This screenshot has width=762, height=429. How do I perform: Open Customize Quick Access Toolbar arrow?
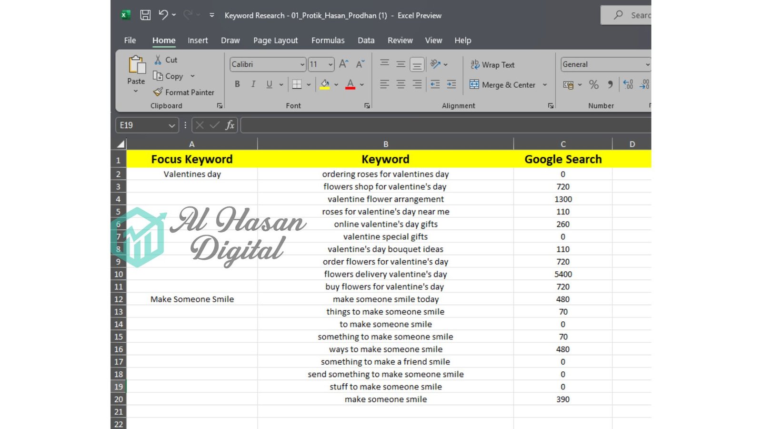(x=212, y=15)
